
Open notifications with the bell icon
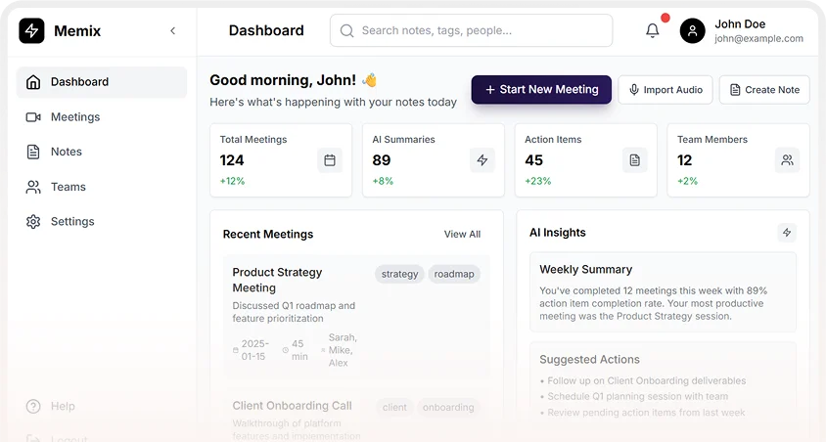click(x=652, y=30)
